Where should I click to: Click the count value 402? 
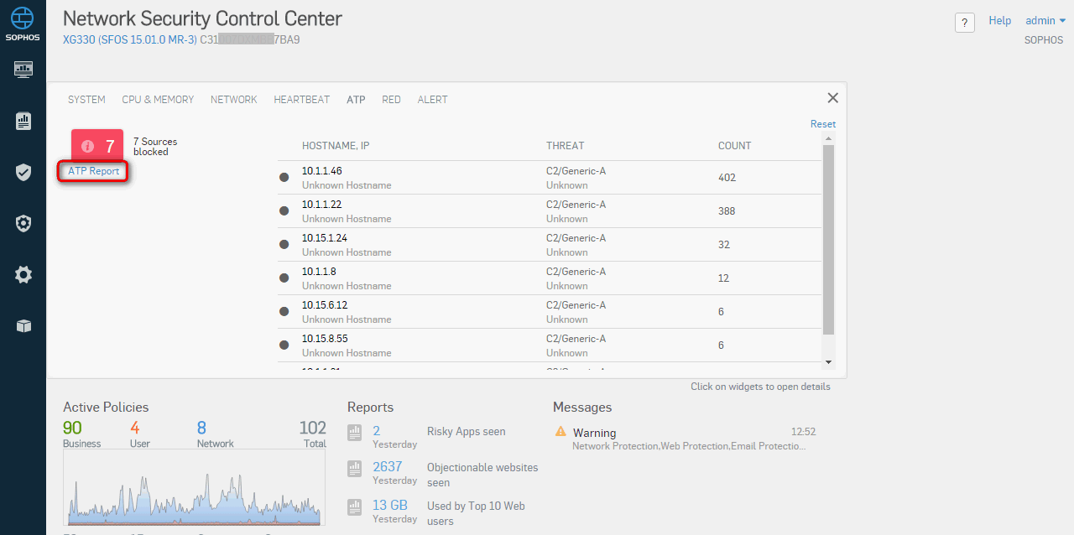(x=727, y=178)
